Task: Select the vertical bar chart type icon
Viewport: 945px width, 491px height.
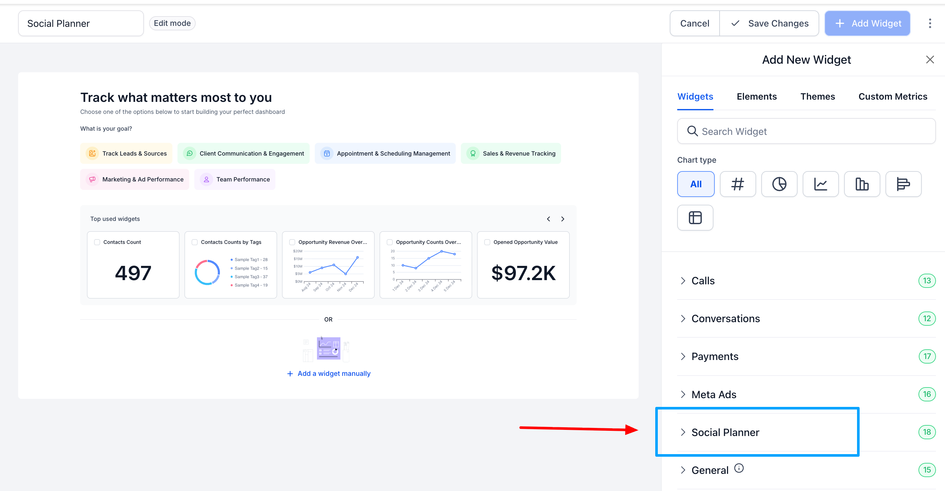Action: point(862,184)
